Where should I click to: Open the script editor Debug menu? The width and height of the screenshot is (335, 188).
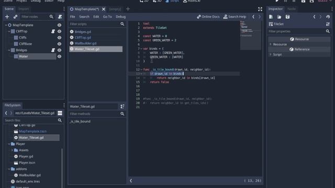point(121,17)
